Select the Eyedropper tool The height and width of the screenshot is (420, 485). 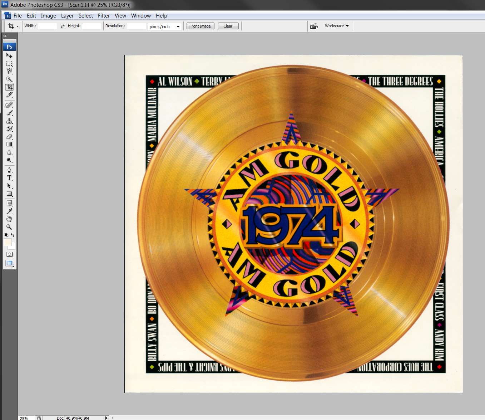(9, 211)
